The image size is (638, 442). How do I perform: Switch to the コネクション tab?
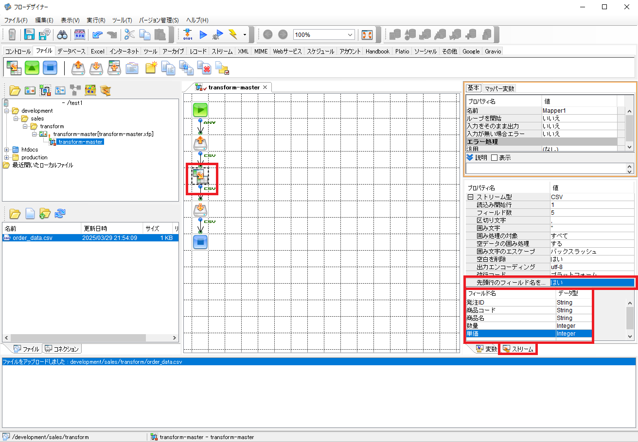click(62, 349)
